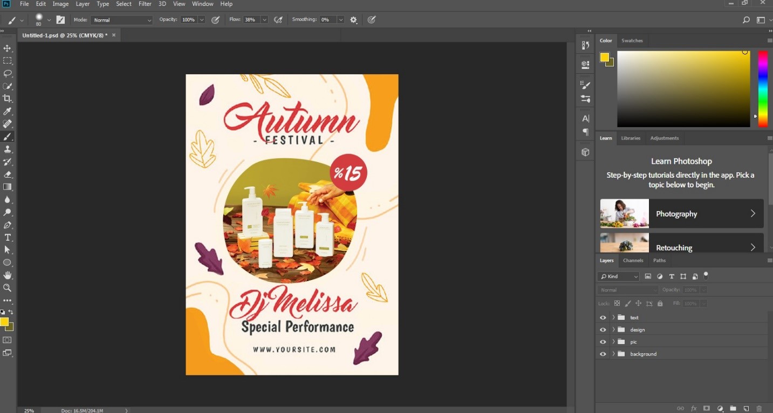This screenshot has width=773, height=413.
Task: Click the hue spectrum slider
Action: 763,89
